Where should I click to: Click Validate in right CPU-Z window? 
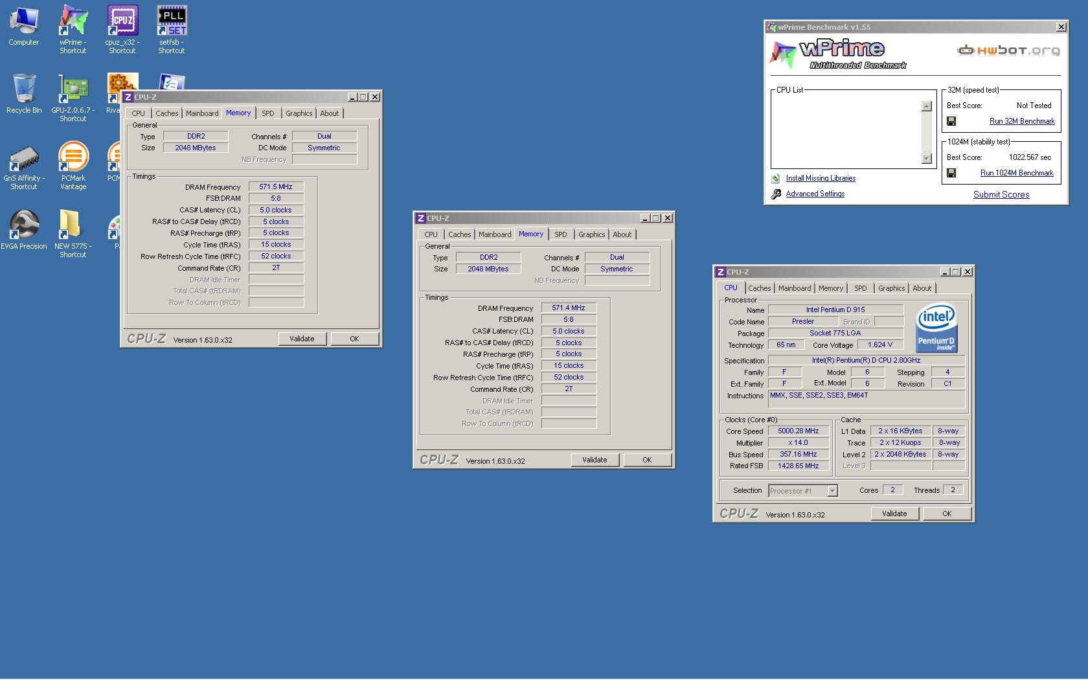pyautogui.click(x=894, y=514)
